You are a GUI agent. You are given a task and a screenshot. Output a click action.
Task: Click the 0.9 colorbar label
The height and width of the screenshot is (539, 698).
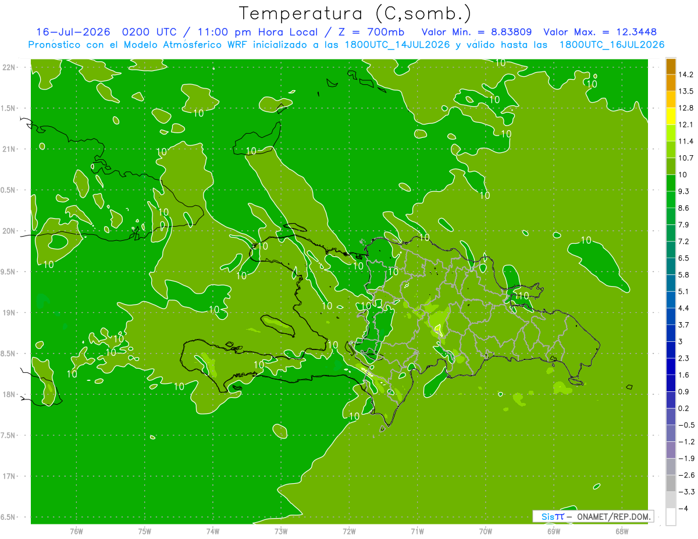[x=684, y=391]
